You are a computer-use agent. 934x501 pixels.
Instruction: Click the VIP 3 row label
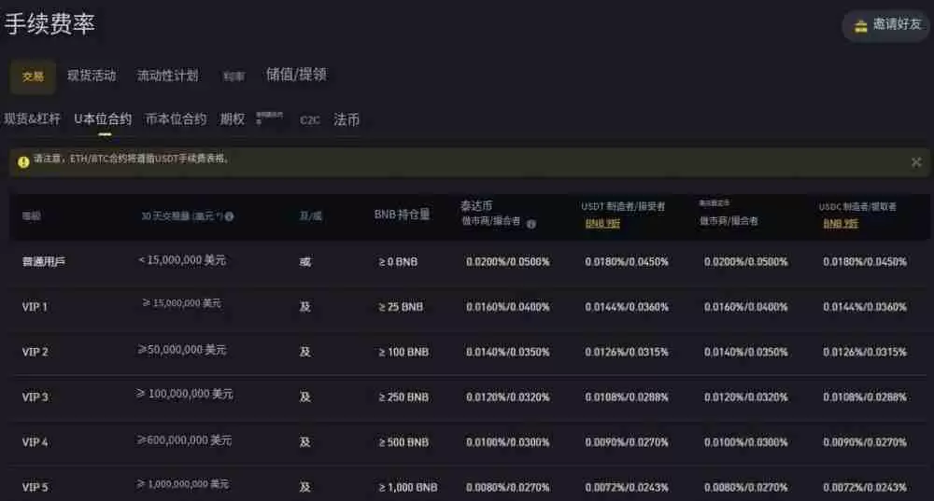pyautogui.click(x=35, y=397)
